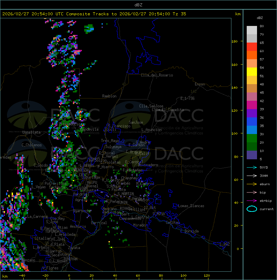This screenshot has height=280, width=277.
Task: Click the 'current' legend label
Action: pos(267,209)
